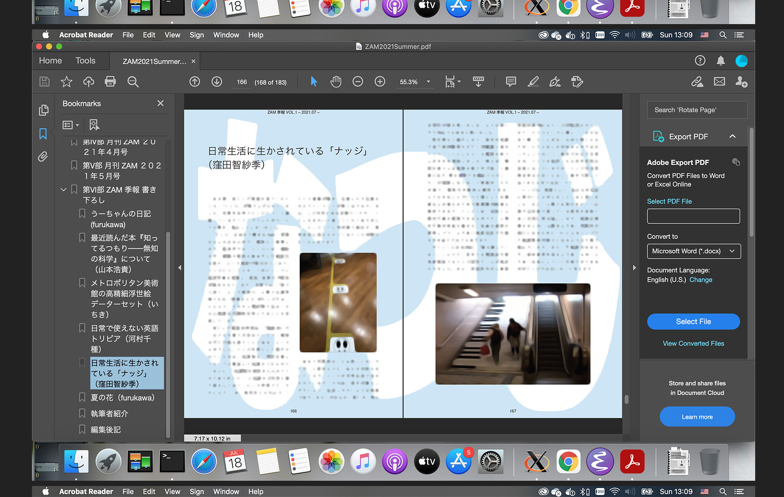Select the highlight text pen tool
Image resolution: width=784 pixels, height=497 pixels.
click(x=533, y=82)
